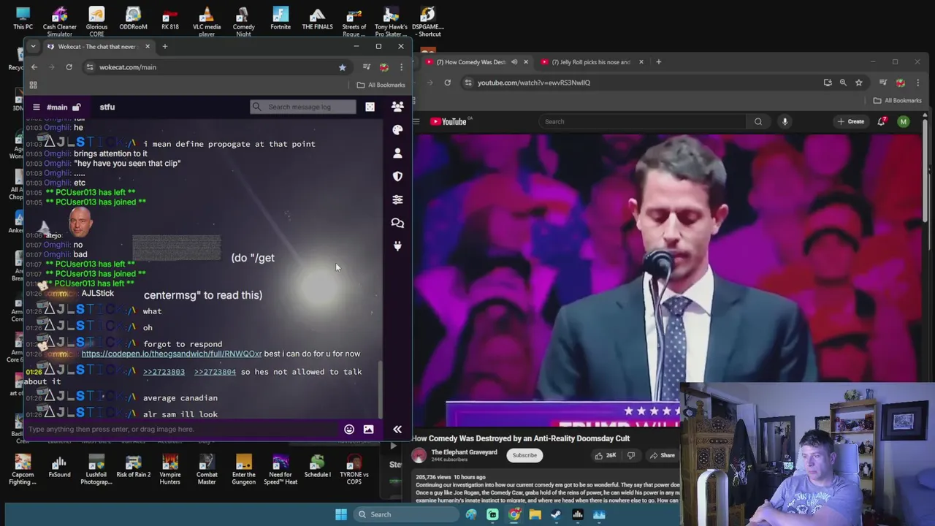Subscribe to The Elephant Graveyard
This screenshot has height=526, width=935.
tap(524, 455)
